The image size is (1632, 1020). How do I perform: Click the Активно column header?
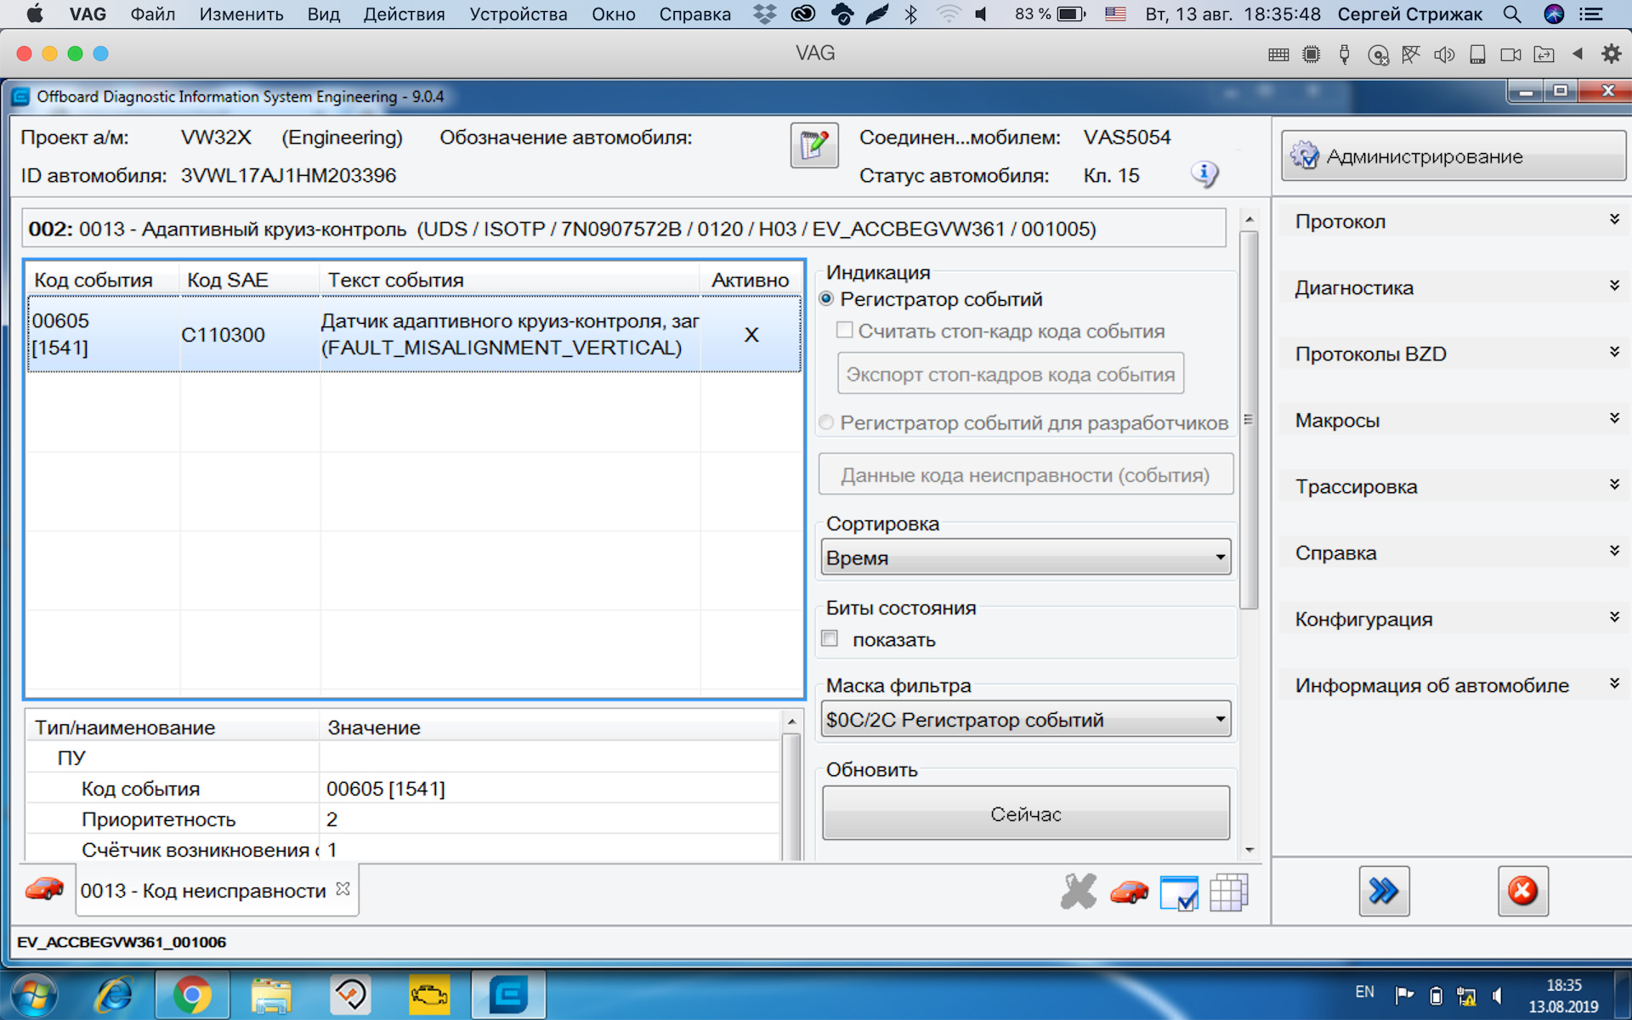pyautogui.click(x=751, y=280)
